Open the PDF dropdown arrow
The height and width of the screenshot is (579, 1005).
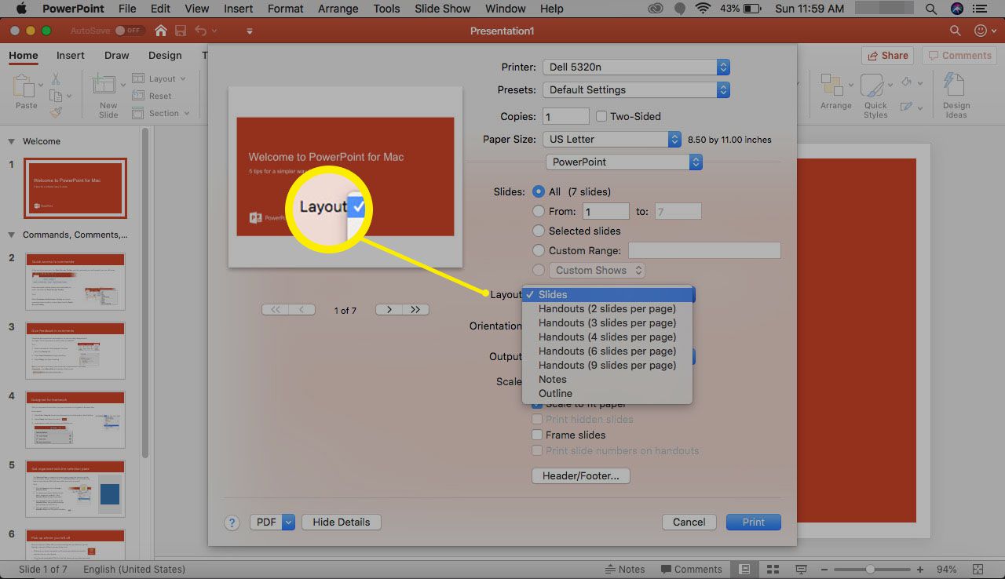pyautogui.click(x=288, y=522)
